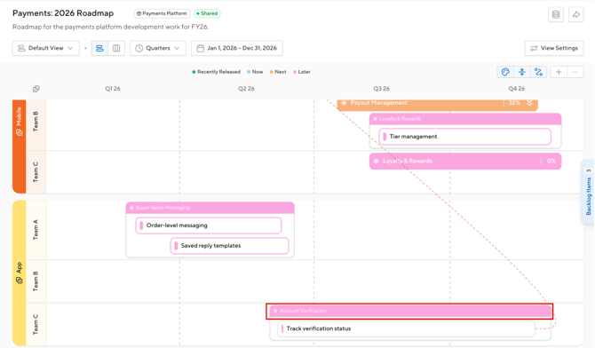Click the Q1 26 column header
The image size is (595, 348).
pyautogui.click(x=113, y=89)
